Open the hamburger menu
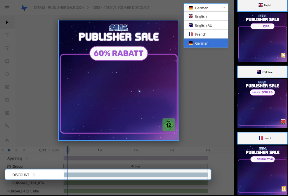This screenshot has width=288, height=196. 7,8
